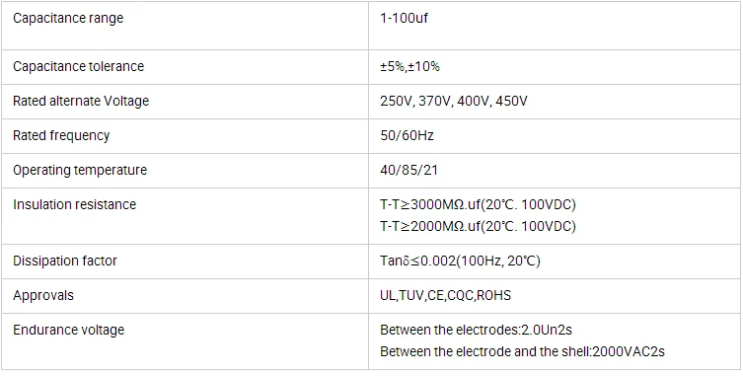
Task: Click the Insulation resistance label
Action: click(x=74, y=204)
